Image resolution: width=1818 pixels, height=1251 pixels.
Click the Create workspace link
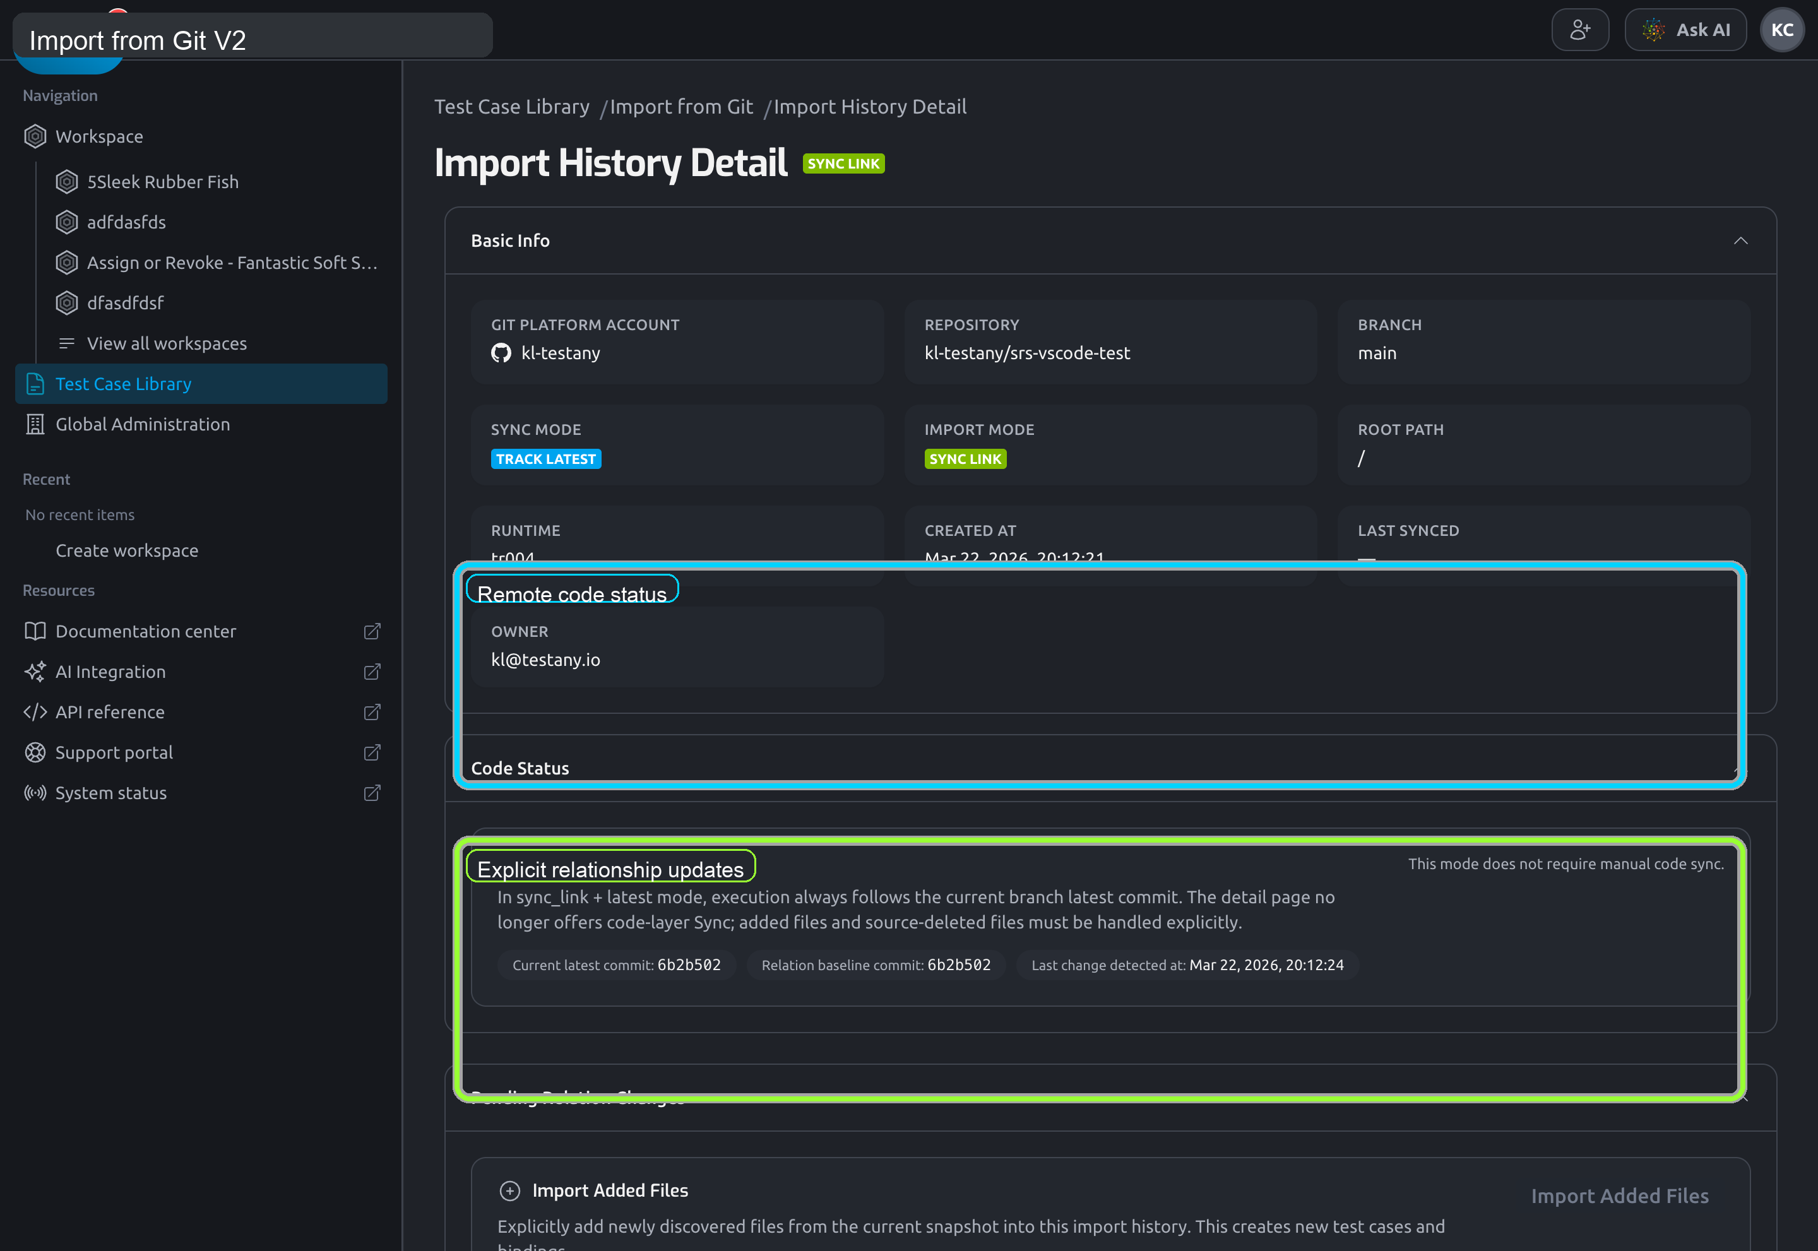[127, 550]
